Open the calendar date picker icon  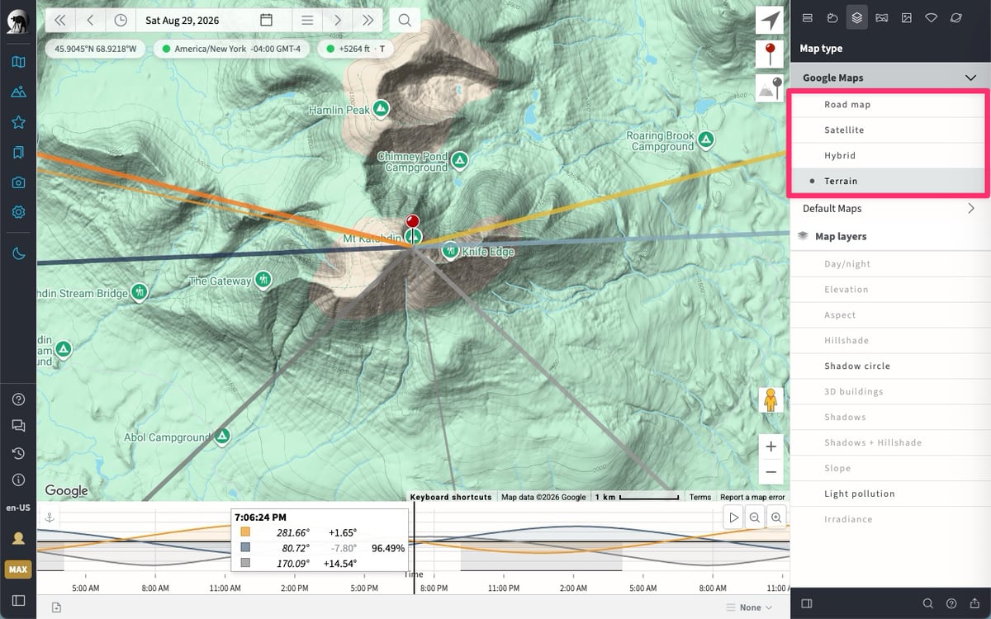point(266,20)
